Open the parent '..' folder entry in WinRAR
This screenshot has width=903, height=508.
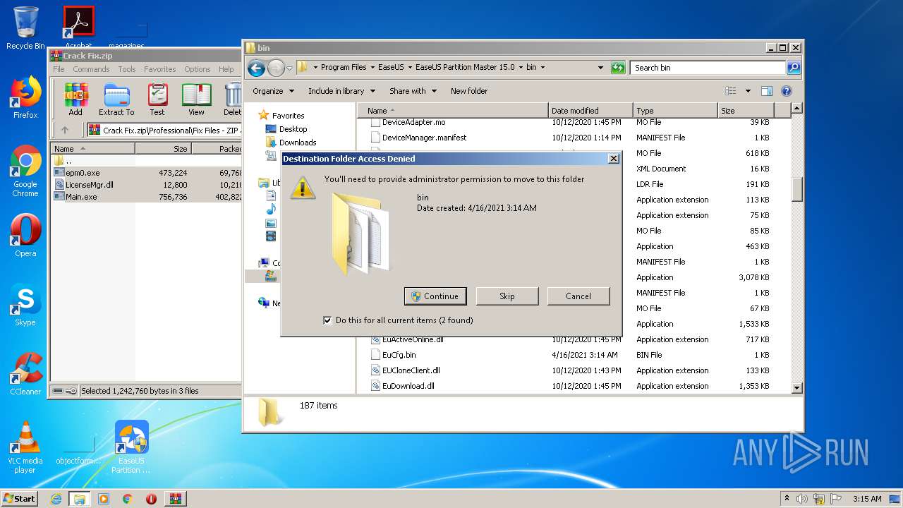63,161
